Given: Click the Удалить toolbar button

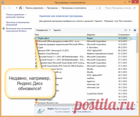Looking at the screenshot, I should click(x=57, y=30).
